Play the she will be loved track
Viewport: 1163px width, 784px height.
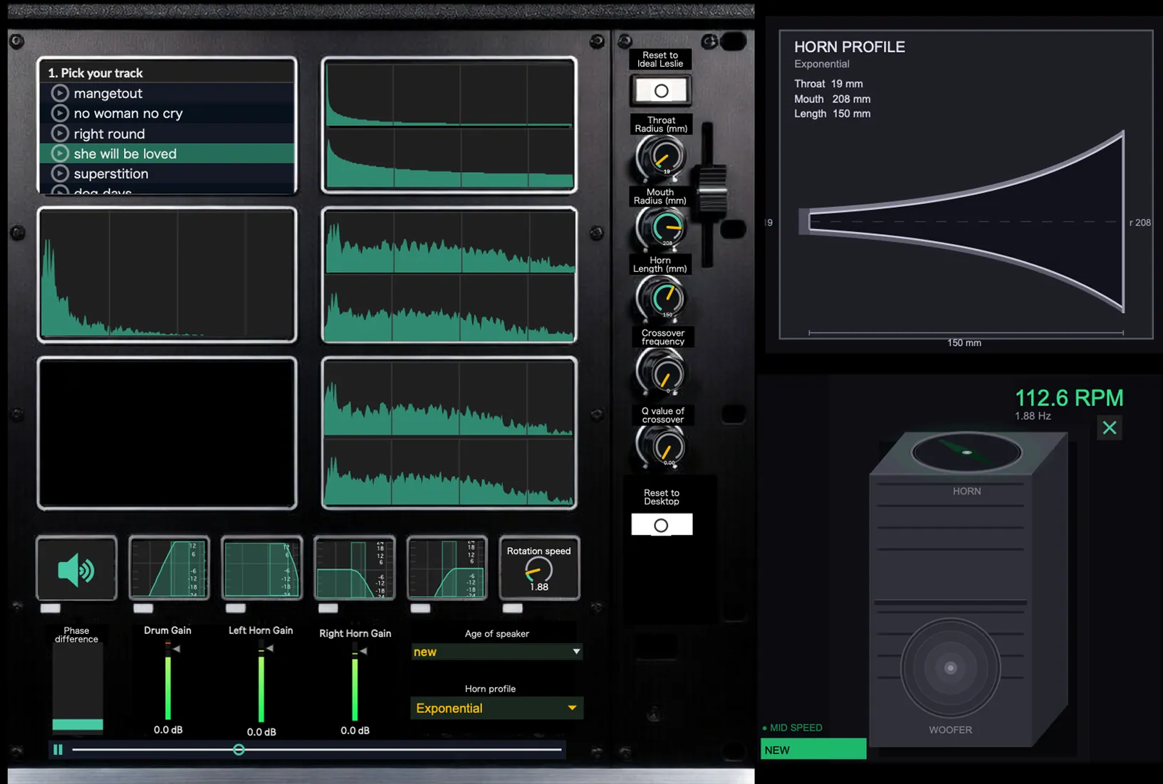click(x=60, y=153)
